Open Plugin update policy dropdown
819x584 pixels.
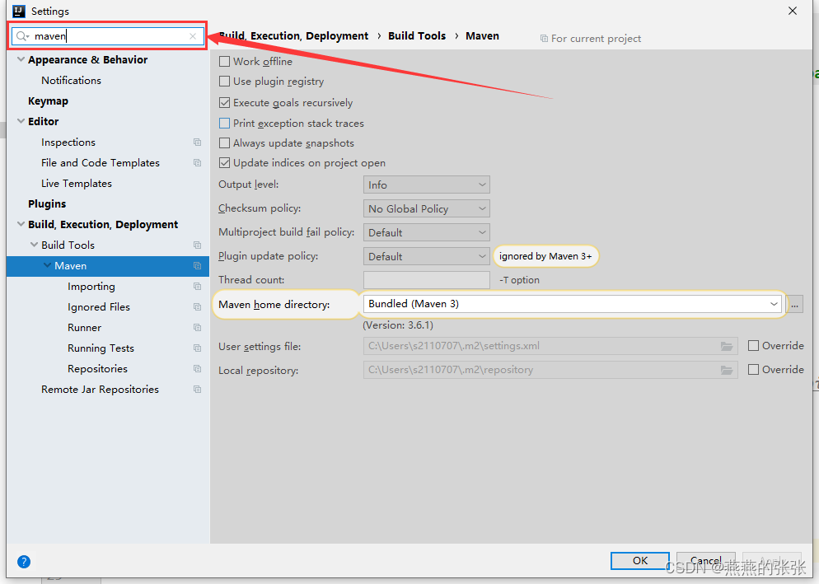(427, 256)
